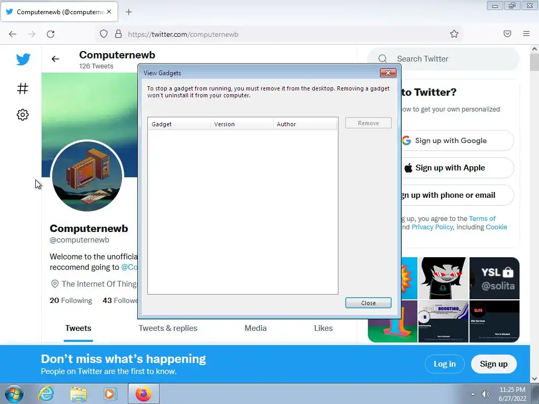Click the Log in button in banner
The image size is (539, 404).
pyautogui.click(x=444, y=364)
